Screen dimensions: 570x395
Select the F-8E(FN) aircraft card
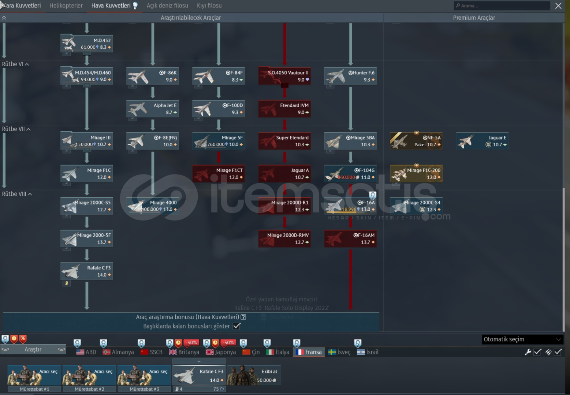pyautogui.click(x=153, y=141)
